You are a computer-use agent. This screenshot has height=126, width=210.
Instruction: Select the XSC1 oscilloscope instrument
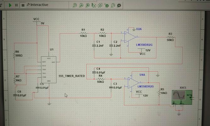pyautogui.click(x=182, y=97)
